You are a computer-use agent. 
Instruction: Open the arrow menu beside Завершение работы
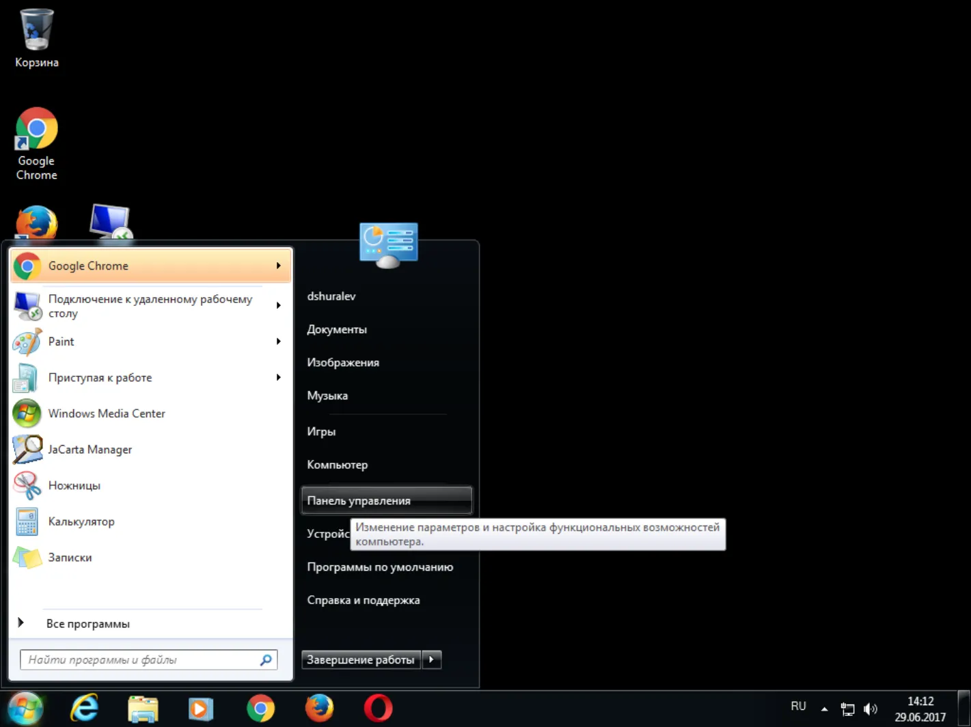click(x=431, y=660)
